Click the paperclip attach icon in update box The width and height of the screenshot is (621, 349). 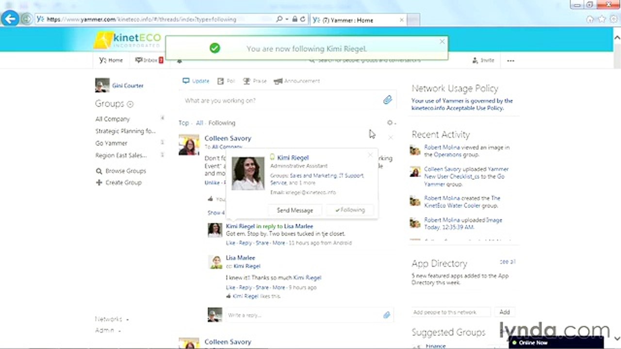(x=387, y=100)
